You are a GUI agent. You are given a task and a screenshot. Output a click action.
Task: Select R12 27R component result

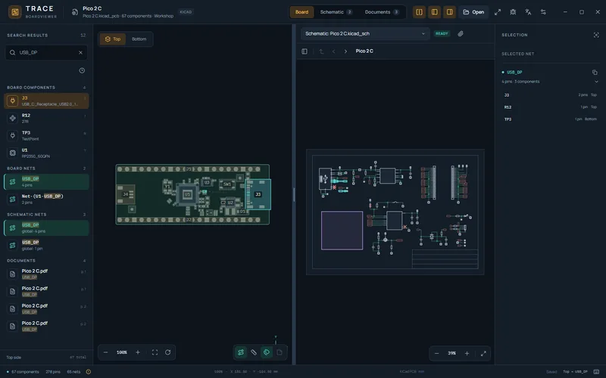(x=46, y=118)
